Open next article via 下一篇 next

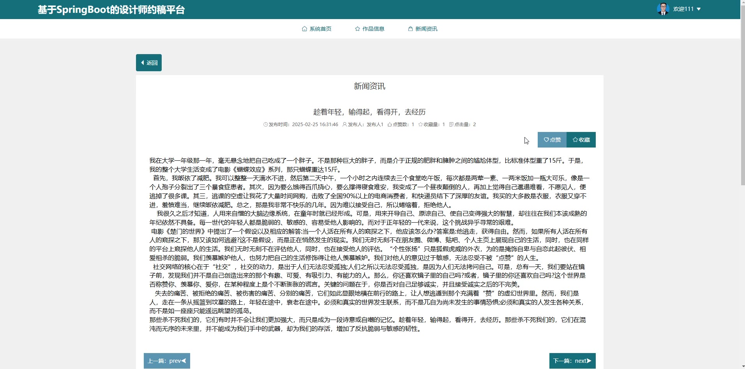tap(572, 361)
